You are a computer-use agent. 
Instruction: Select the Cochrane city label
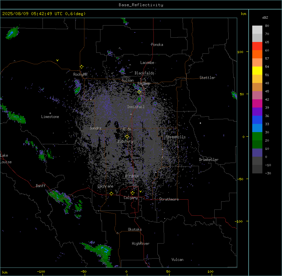pyautogui.click(x=105, y=186)
